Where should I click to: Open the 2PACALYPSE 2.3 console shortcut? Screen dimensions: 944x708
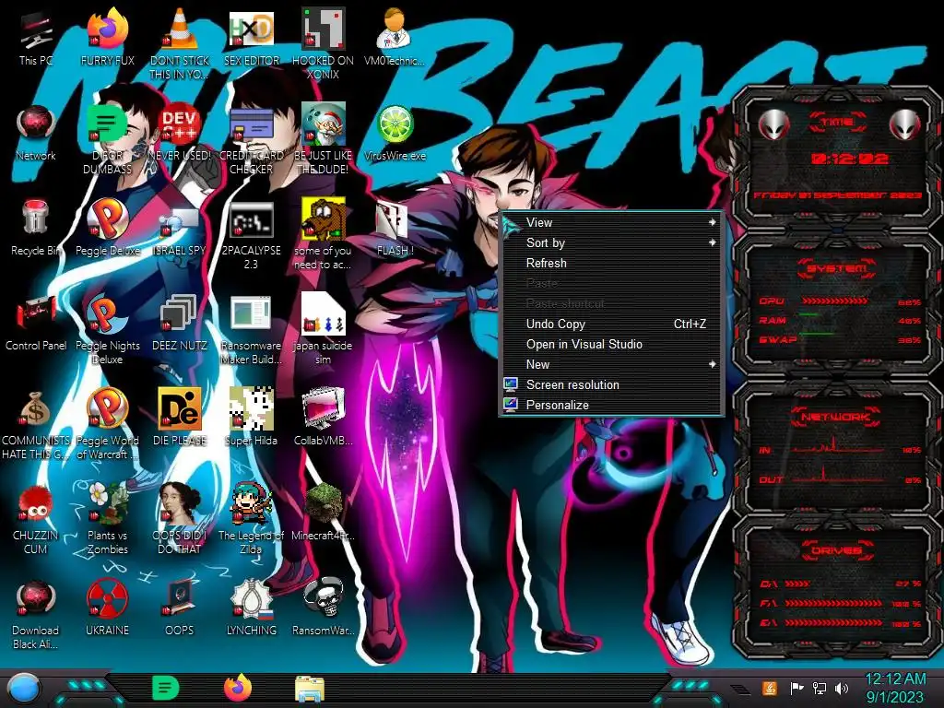click(251, 235)
